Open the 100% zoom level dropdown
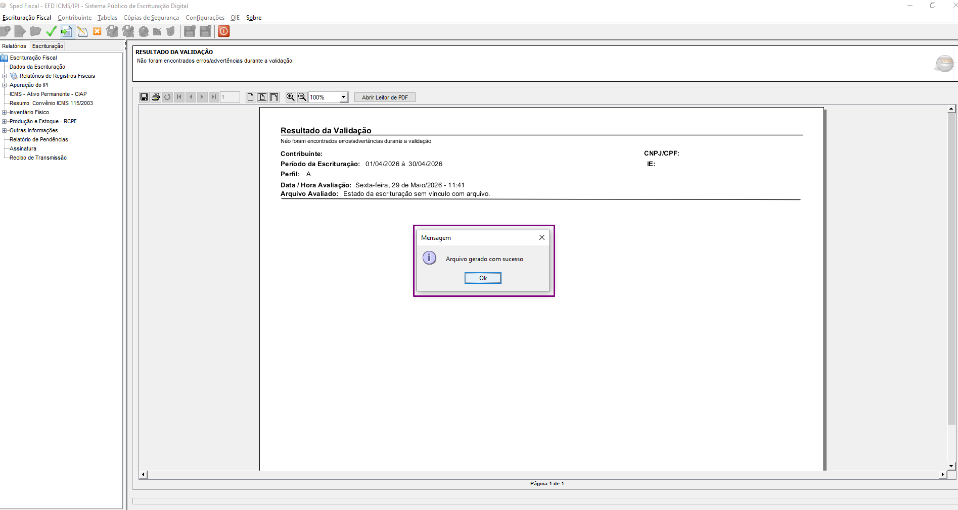The height and width of the screenshot is (510, 958). [343, 97]
